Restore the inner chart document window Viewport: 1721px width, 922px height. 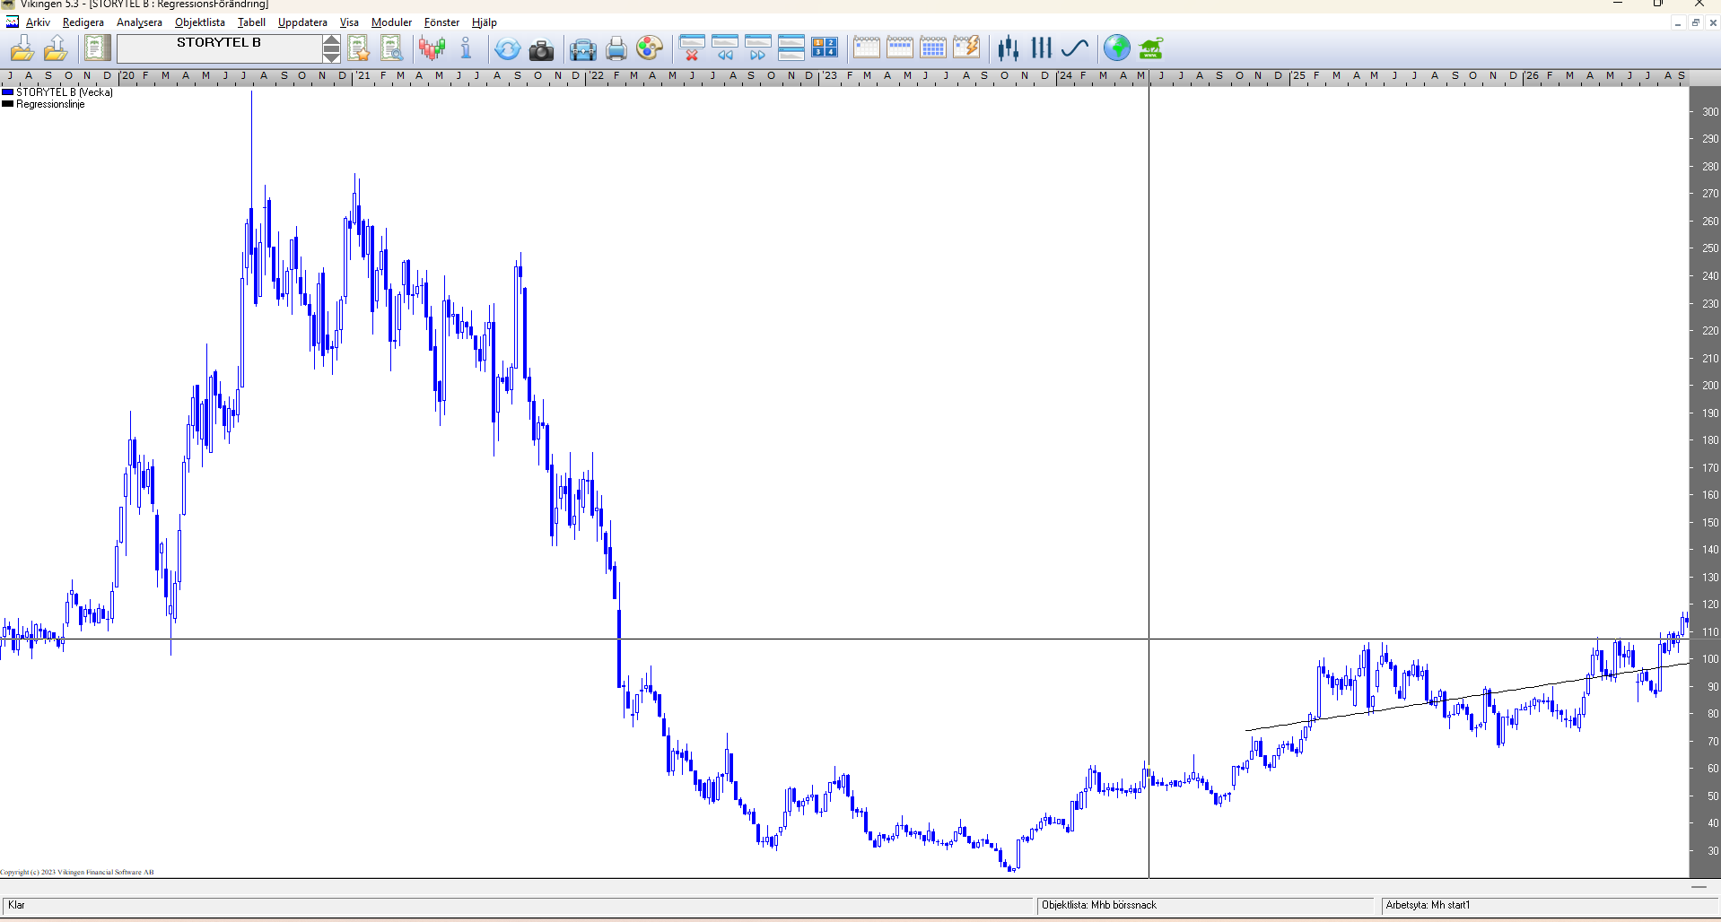point(1695,22)
